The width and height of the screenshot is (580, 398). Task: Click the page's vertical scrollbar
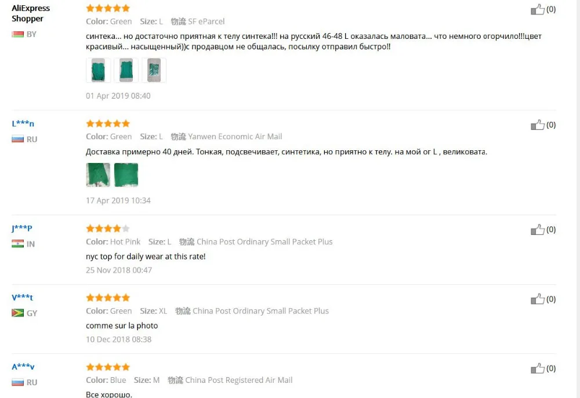coord(577,199)
